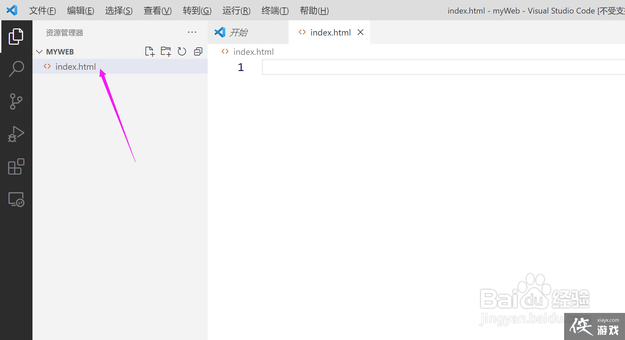Open the 帮助(H) menu

314,10
